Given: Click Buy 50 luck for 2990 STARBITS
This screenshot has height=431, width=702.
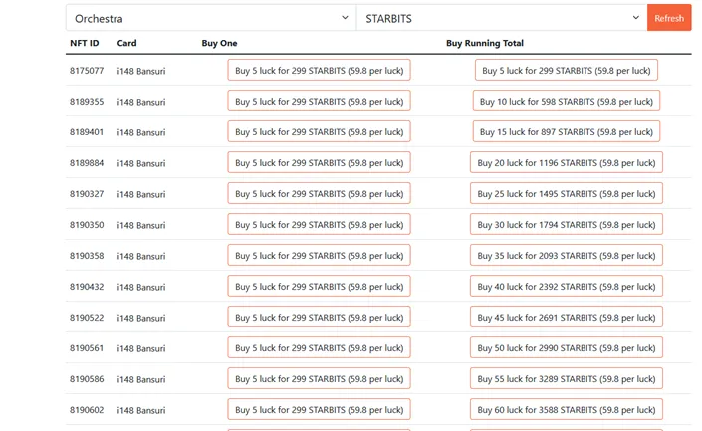Looking at the screenshot, I should [x=567, y=347].
